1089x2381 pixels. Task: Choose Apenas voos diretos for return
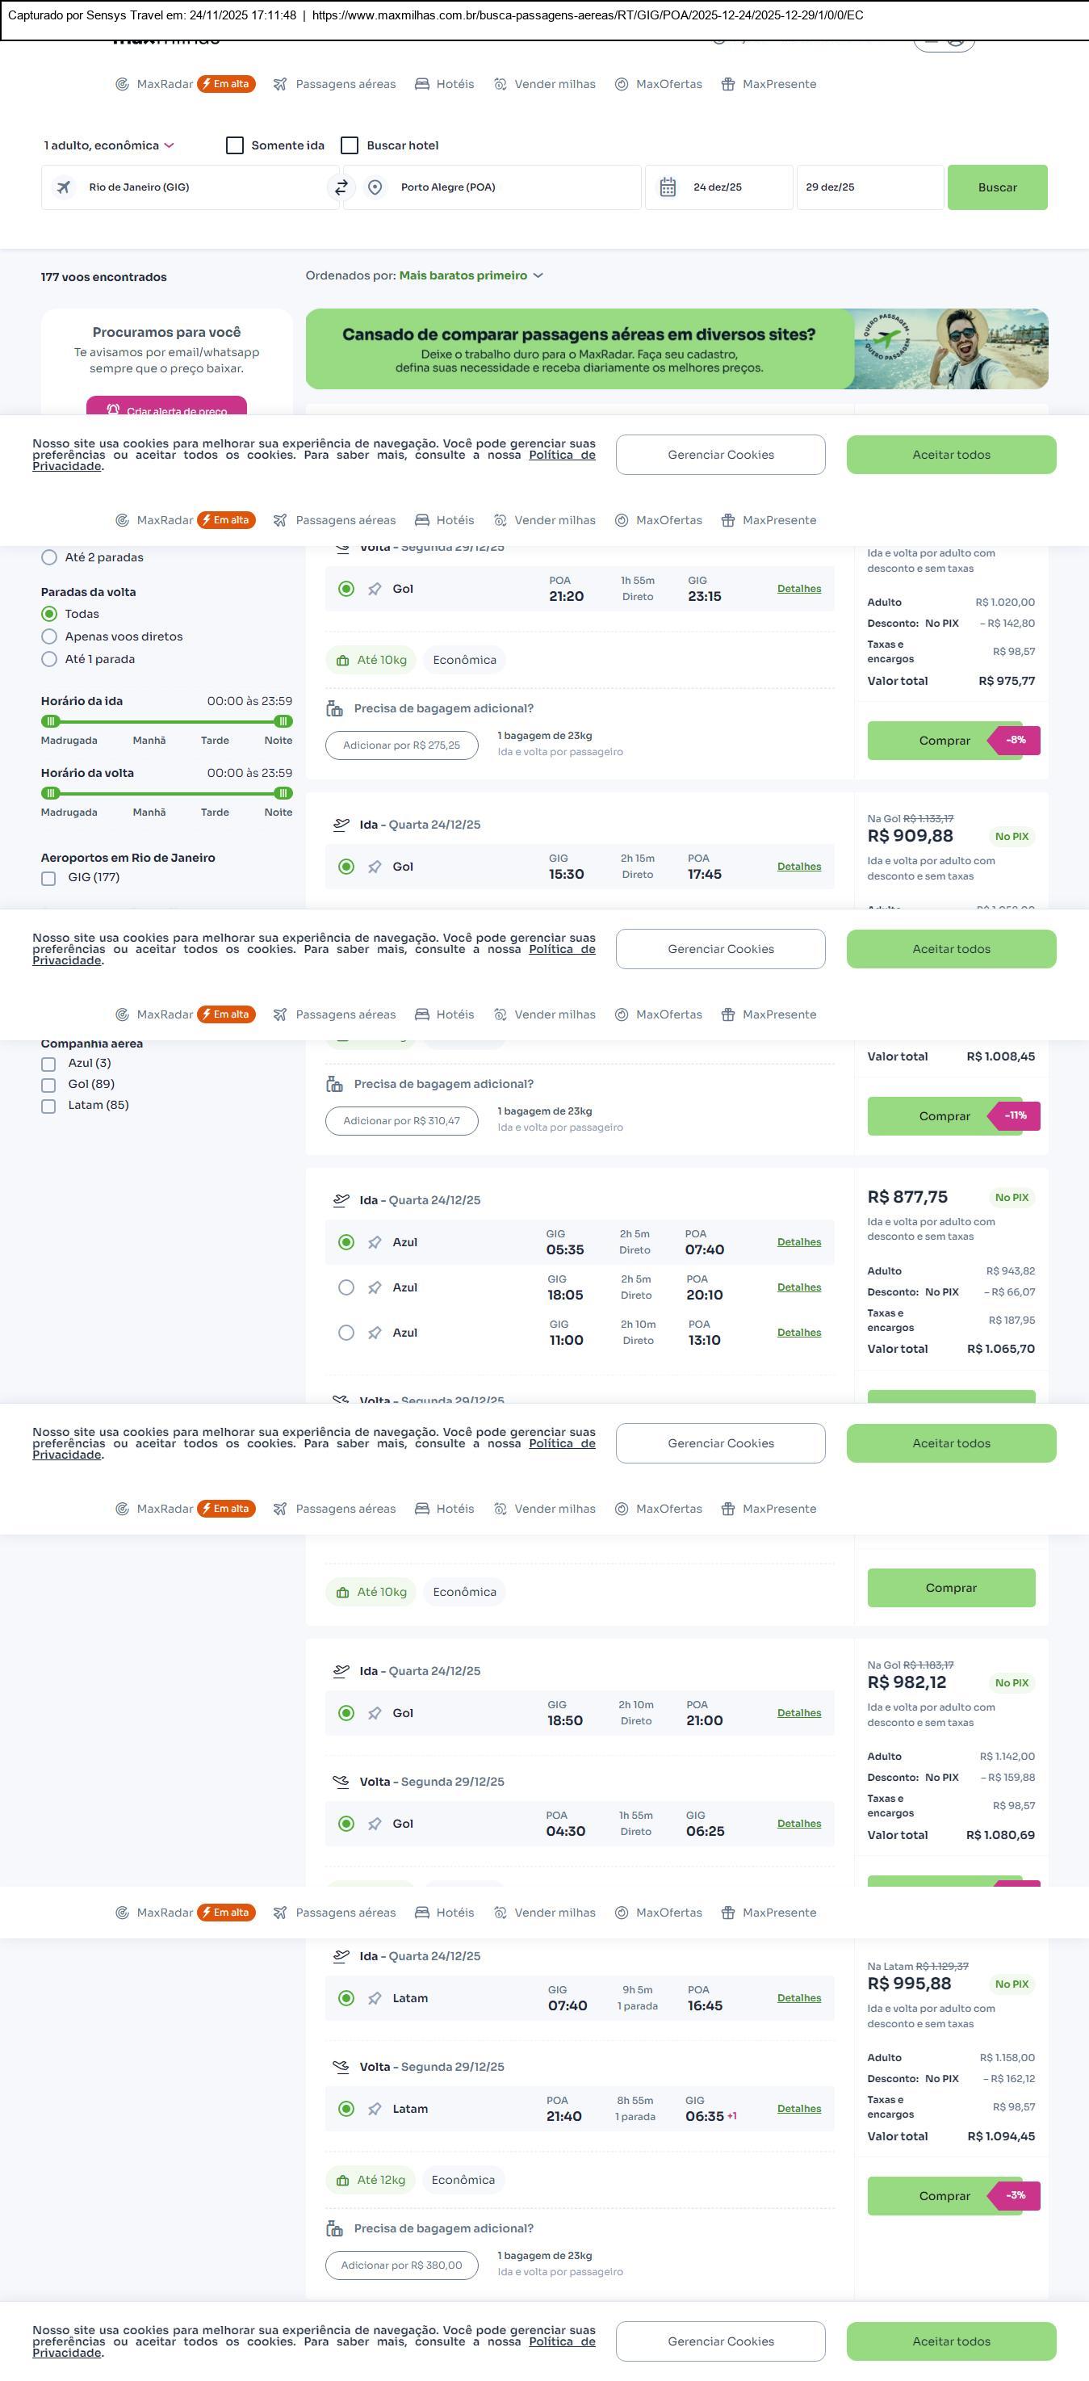pyautogui.click(x=50, y=636)
